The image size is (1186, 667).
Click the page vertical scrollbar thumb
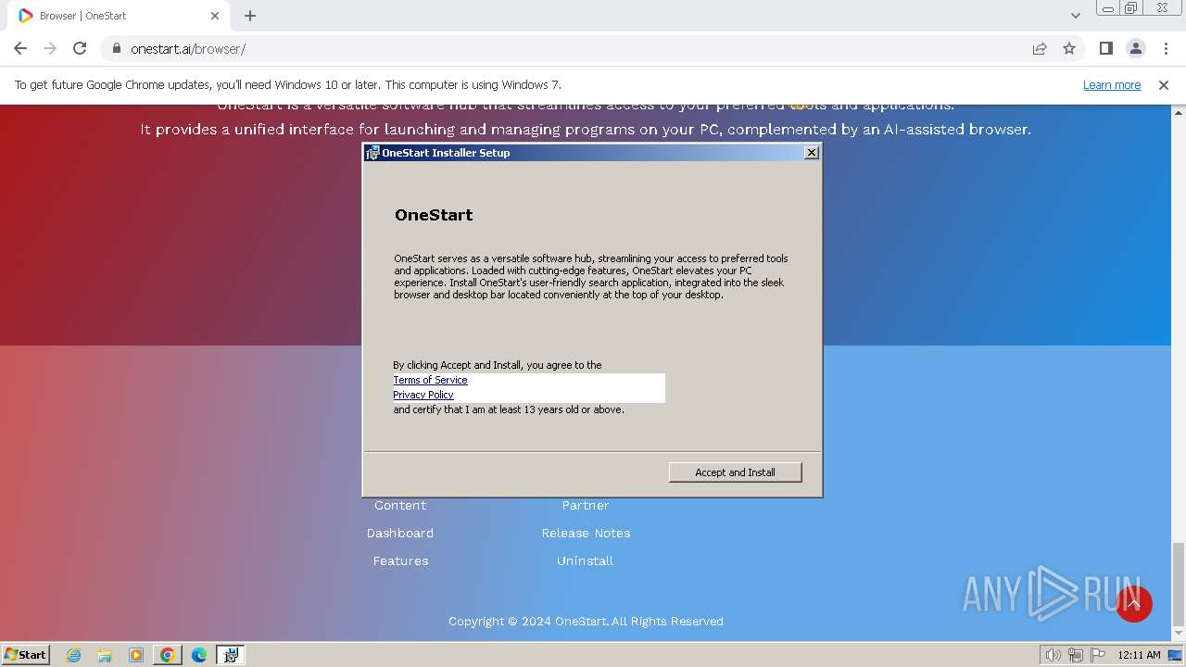click(1179, 584)
